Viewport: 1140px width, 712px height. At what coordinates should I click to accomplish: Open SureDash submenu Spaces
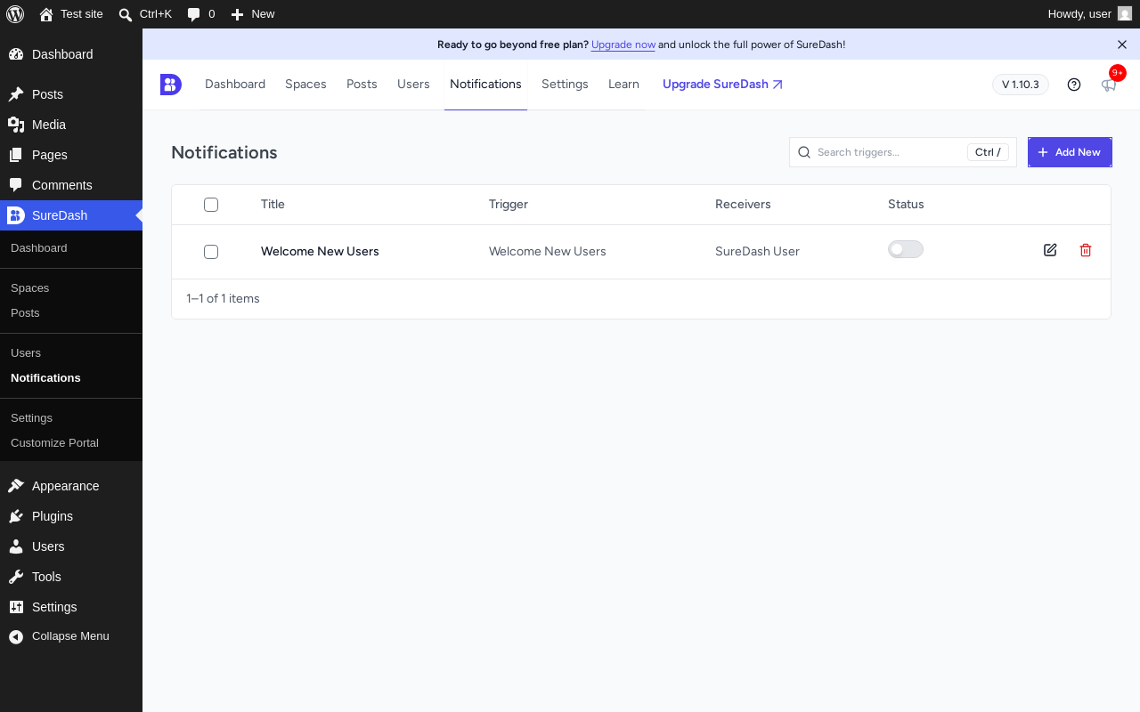pyautogui.click(x=71, y=288)
